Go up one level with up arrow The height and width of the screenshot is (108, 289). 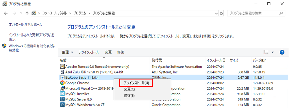click(27, 13)
